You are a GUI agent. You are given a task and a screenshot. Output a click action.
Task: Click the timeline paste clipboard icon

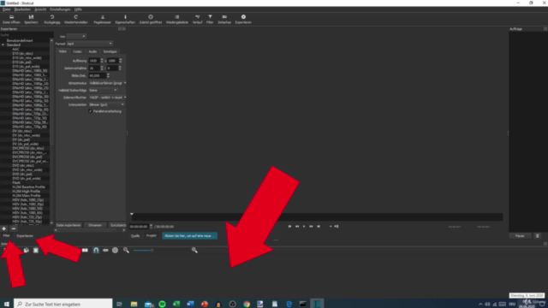click(36, 250)
